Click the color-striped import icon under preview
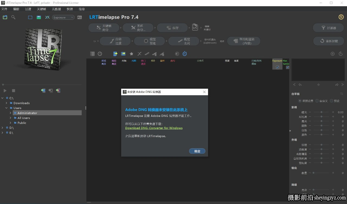347x204 pixels. 58,91
